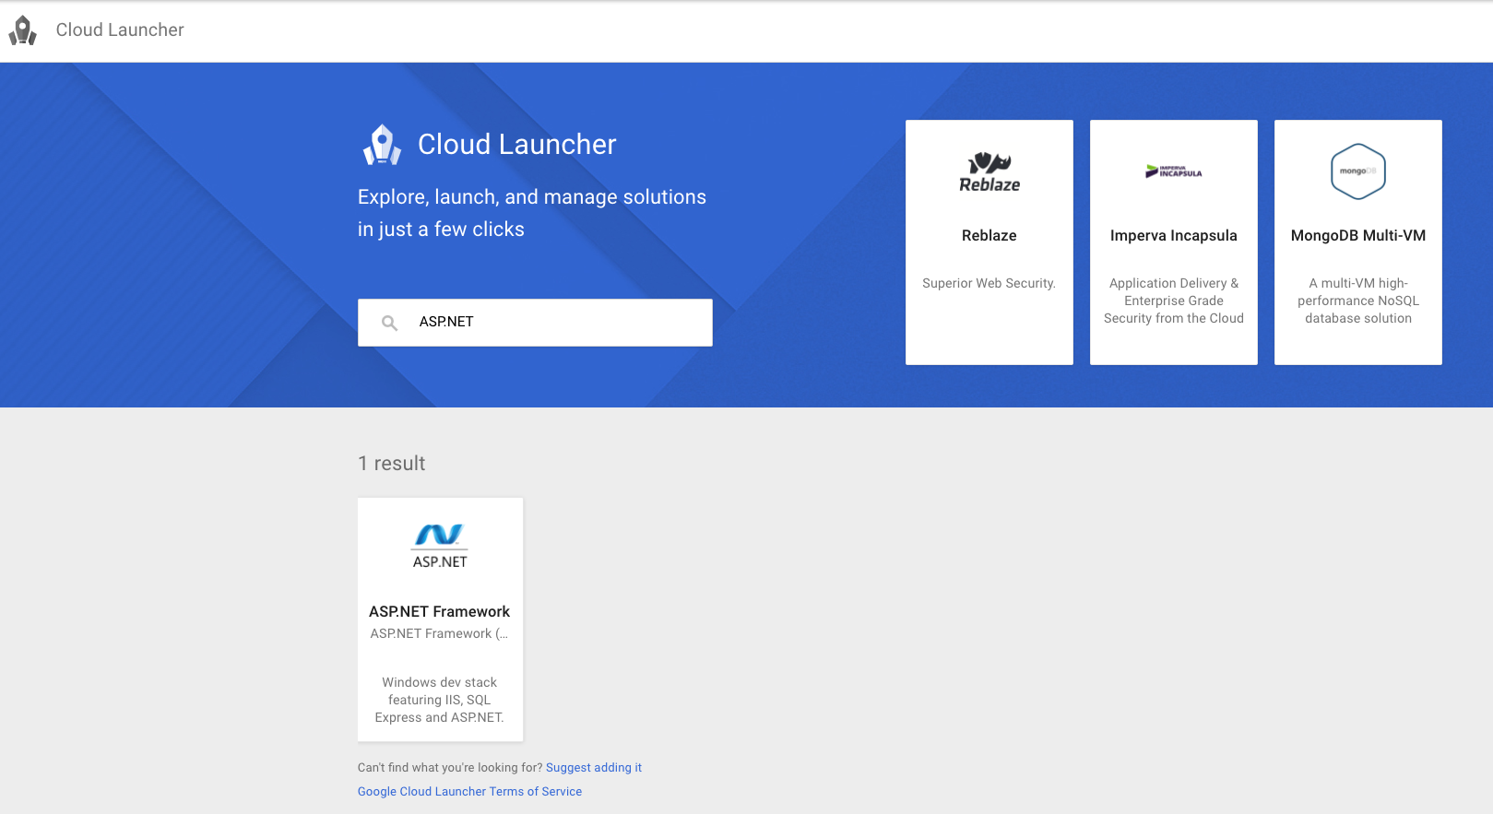Focus the search field containing ASP.NET
1493x826 pixels.
(553, 323)
